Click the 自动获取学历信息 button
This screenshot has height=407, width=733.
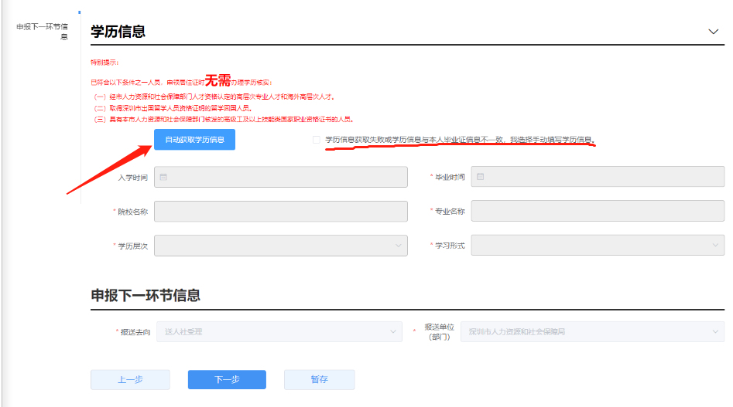(194, 139)
